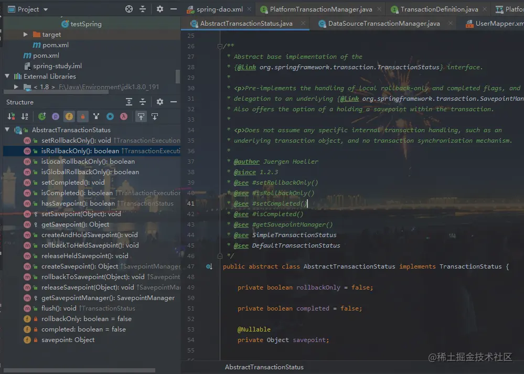Click AbstractTransactionStatus breadcrumb at bottom
This screenshot has height=374, width=524.
click(264, 367)
